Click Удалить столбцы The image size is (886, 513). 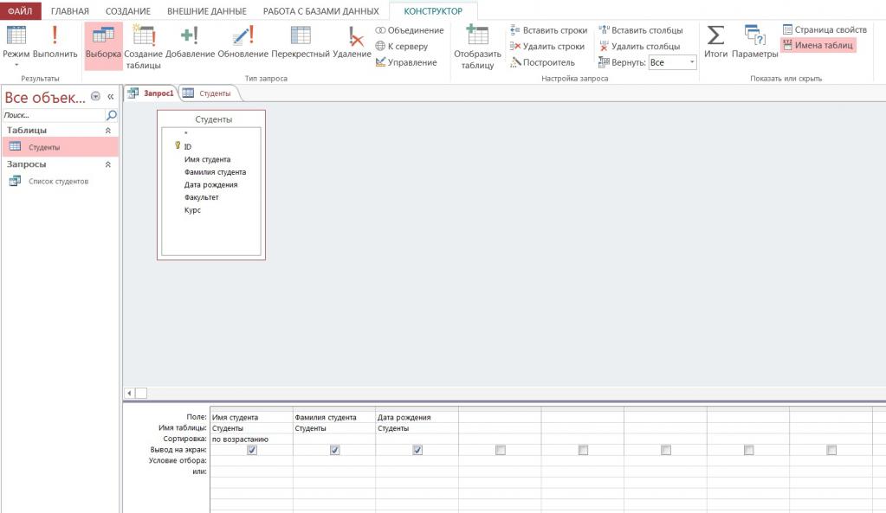(x=640, y=46)
